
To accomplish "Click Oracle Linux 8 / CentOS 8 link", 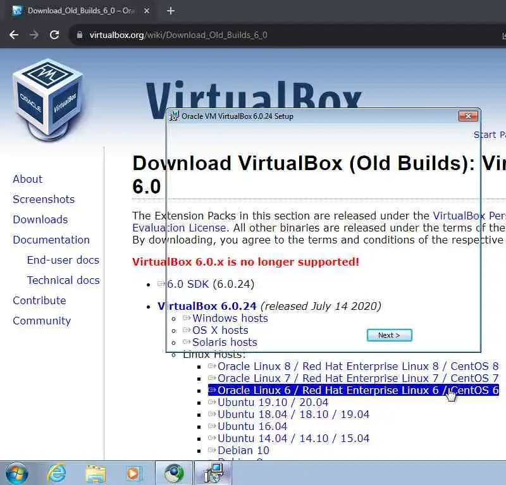I will [358, 366].
